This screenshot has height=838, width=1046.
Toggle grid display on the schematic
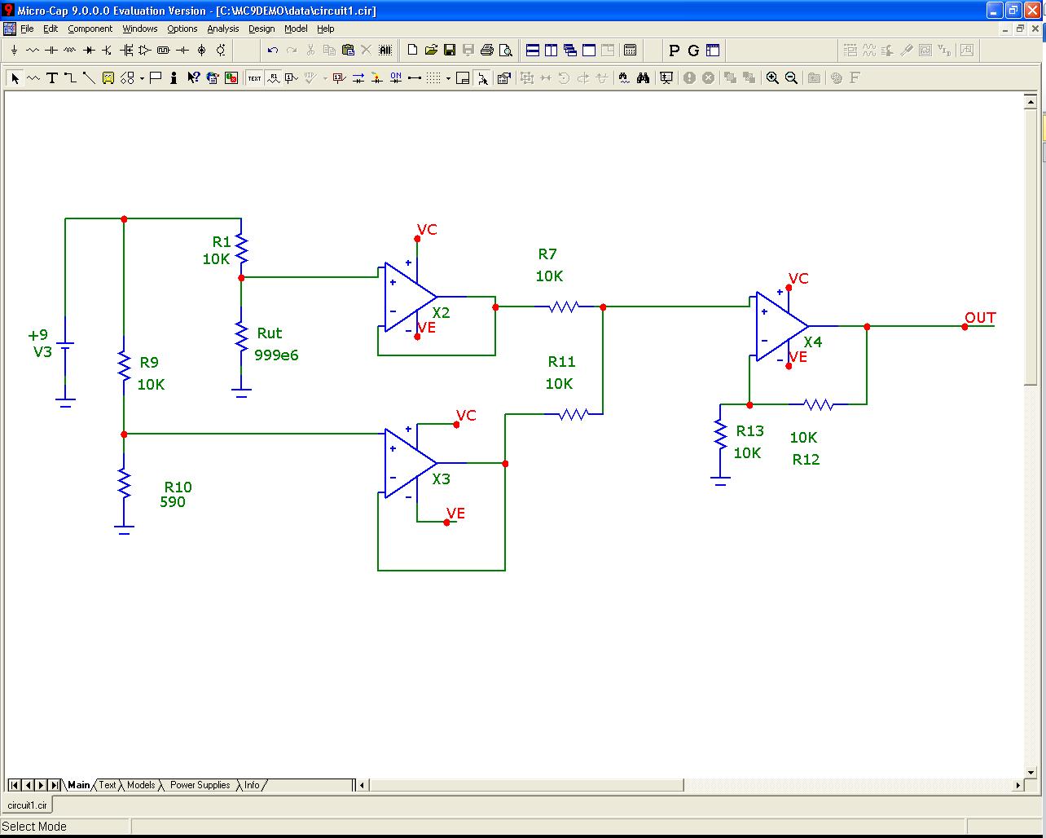click(x=432, y=77)
